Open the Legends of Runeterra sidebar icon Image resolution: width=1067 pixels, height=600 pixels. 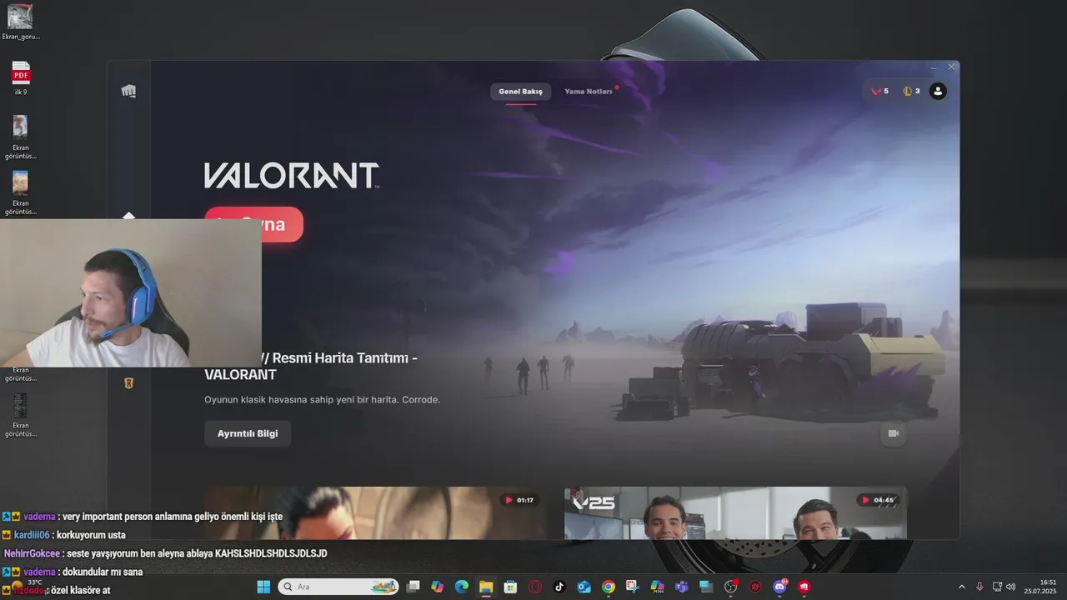tap(129, 383)
